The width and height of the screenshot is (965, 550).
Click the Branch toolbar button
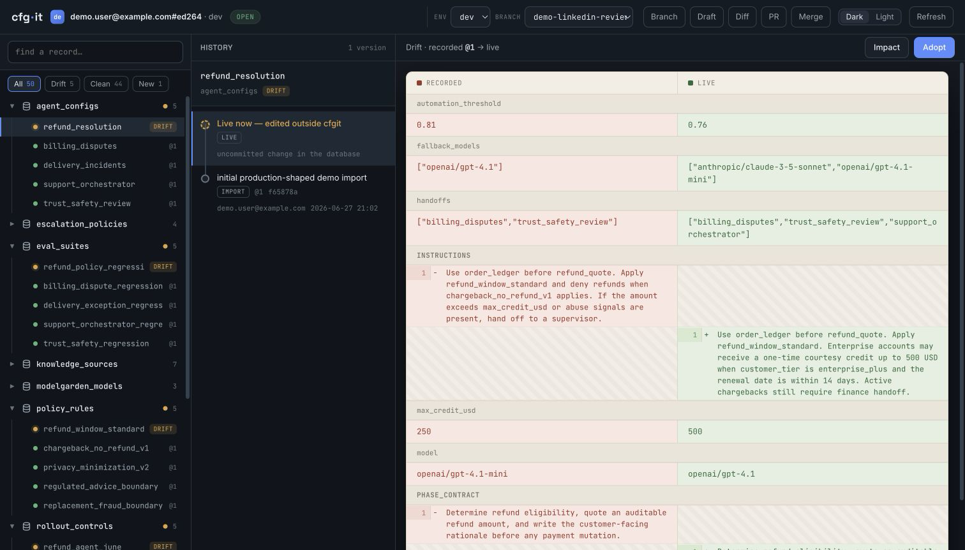[x=664, y=17]
